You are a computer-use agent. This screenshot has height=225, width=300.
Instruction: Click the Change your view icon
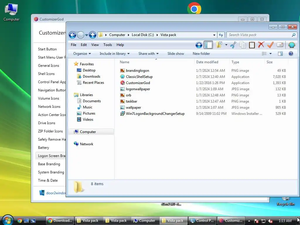tap(264, 54)
